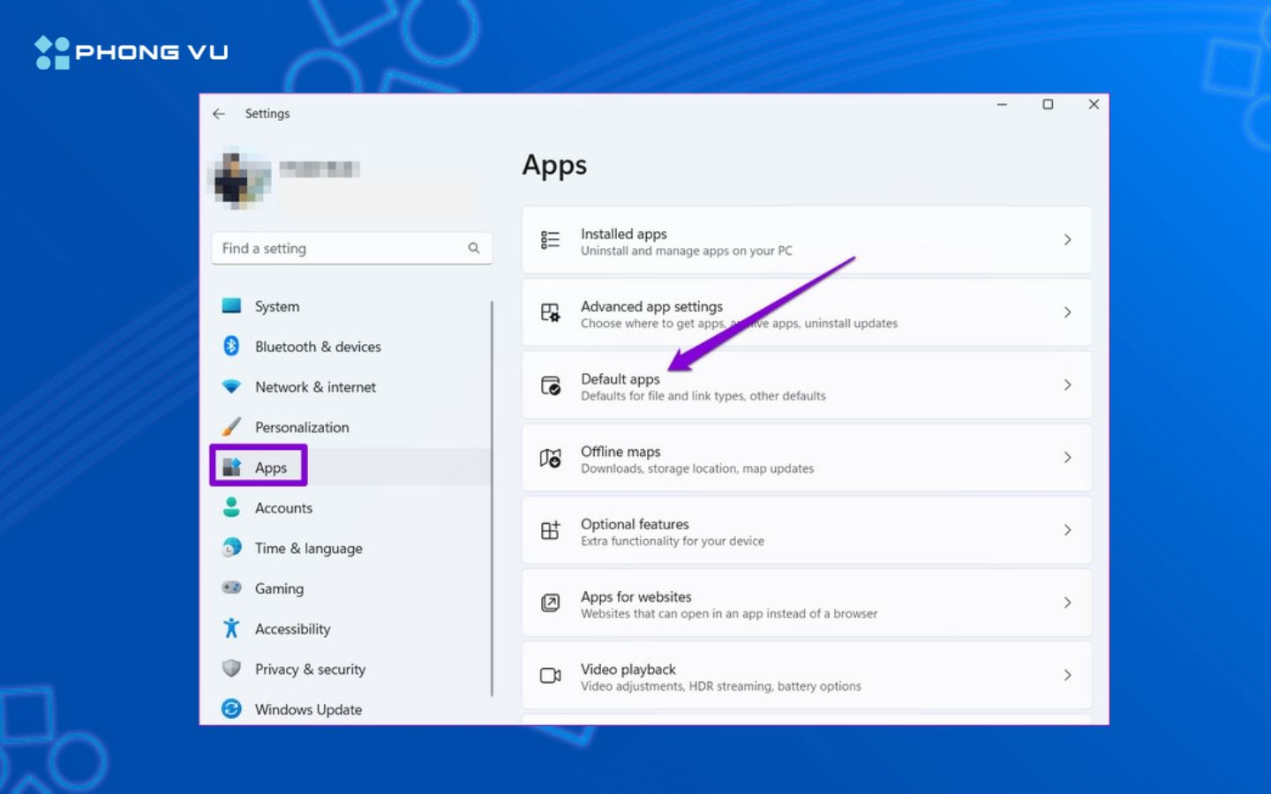Select the Gaming controller icon
Screen dimensions: 1271x794
tap(231, 588)
